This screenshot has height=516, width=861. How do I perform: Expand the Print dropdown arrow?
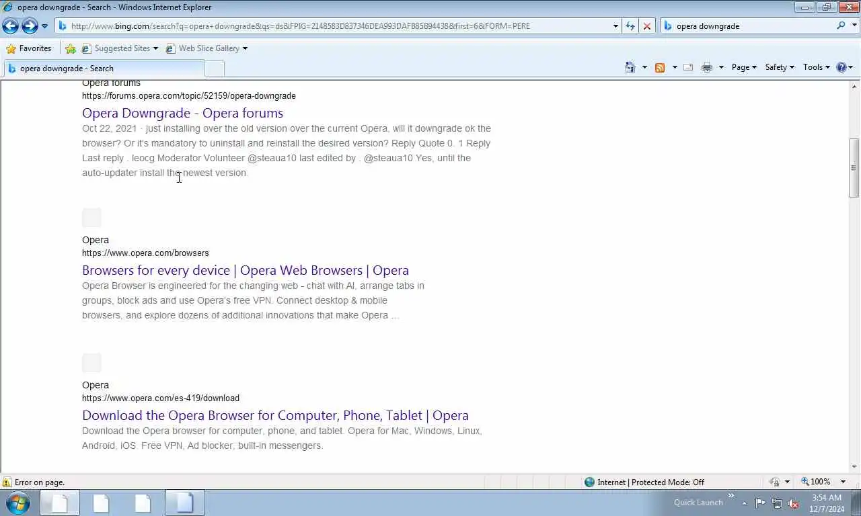coord(721,67)
